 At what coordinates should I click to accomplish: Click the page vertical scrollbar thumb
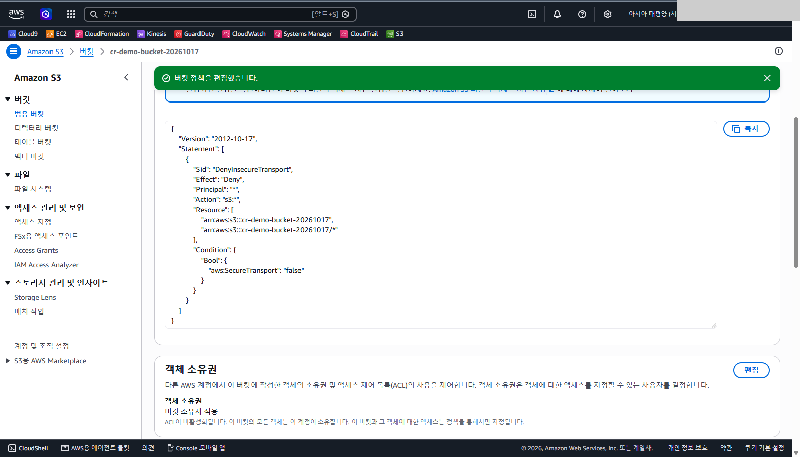point(796,192)
